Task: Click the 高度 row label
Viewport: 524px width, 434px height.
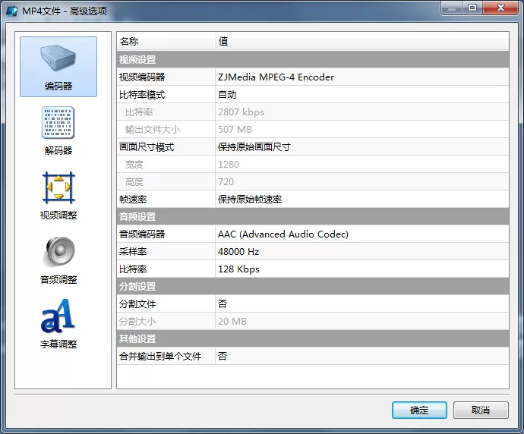Action: (134, 182)
